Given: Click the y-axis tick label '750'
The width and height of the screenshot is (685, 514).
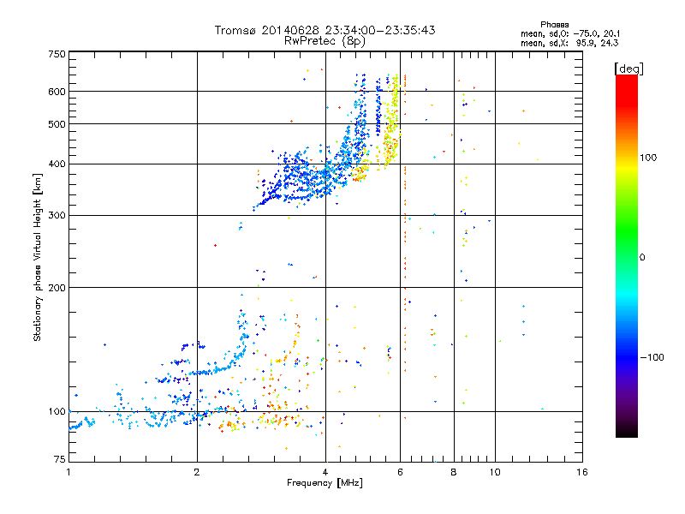Looking at the screenshot, I should 57,54.
